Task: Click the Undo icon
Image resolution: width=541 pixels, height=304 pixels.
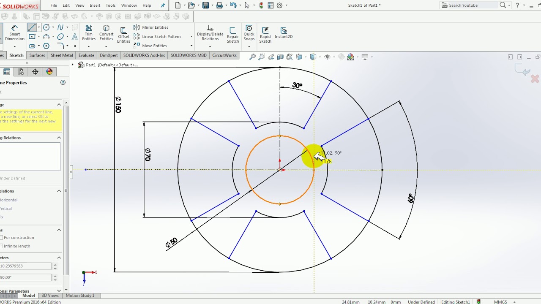Action: [x=233, y=5]
